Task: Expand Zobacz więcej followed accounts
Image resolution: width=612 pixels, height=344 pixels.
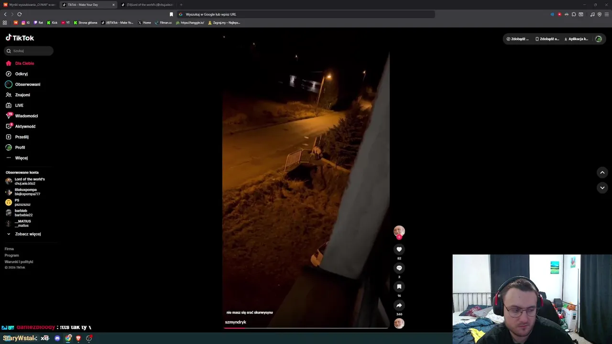Action: point(23,234)
